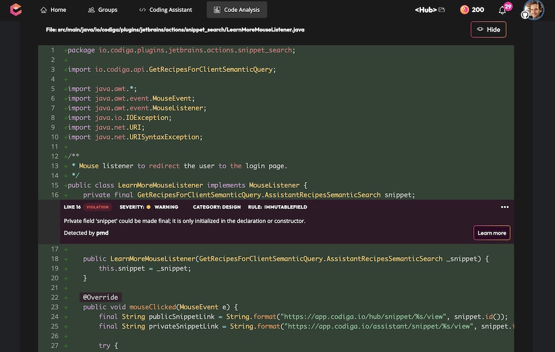Click the Learn more button
Image resolution: width=555 pixels, height=352 pixels.
pos(492,233)
